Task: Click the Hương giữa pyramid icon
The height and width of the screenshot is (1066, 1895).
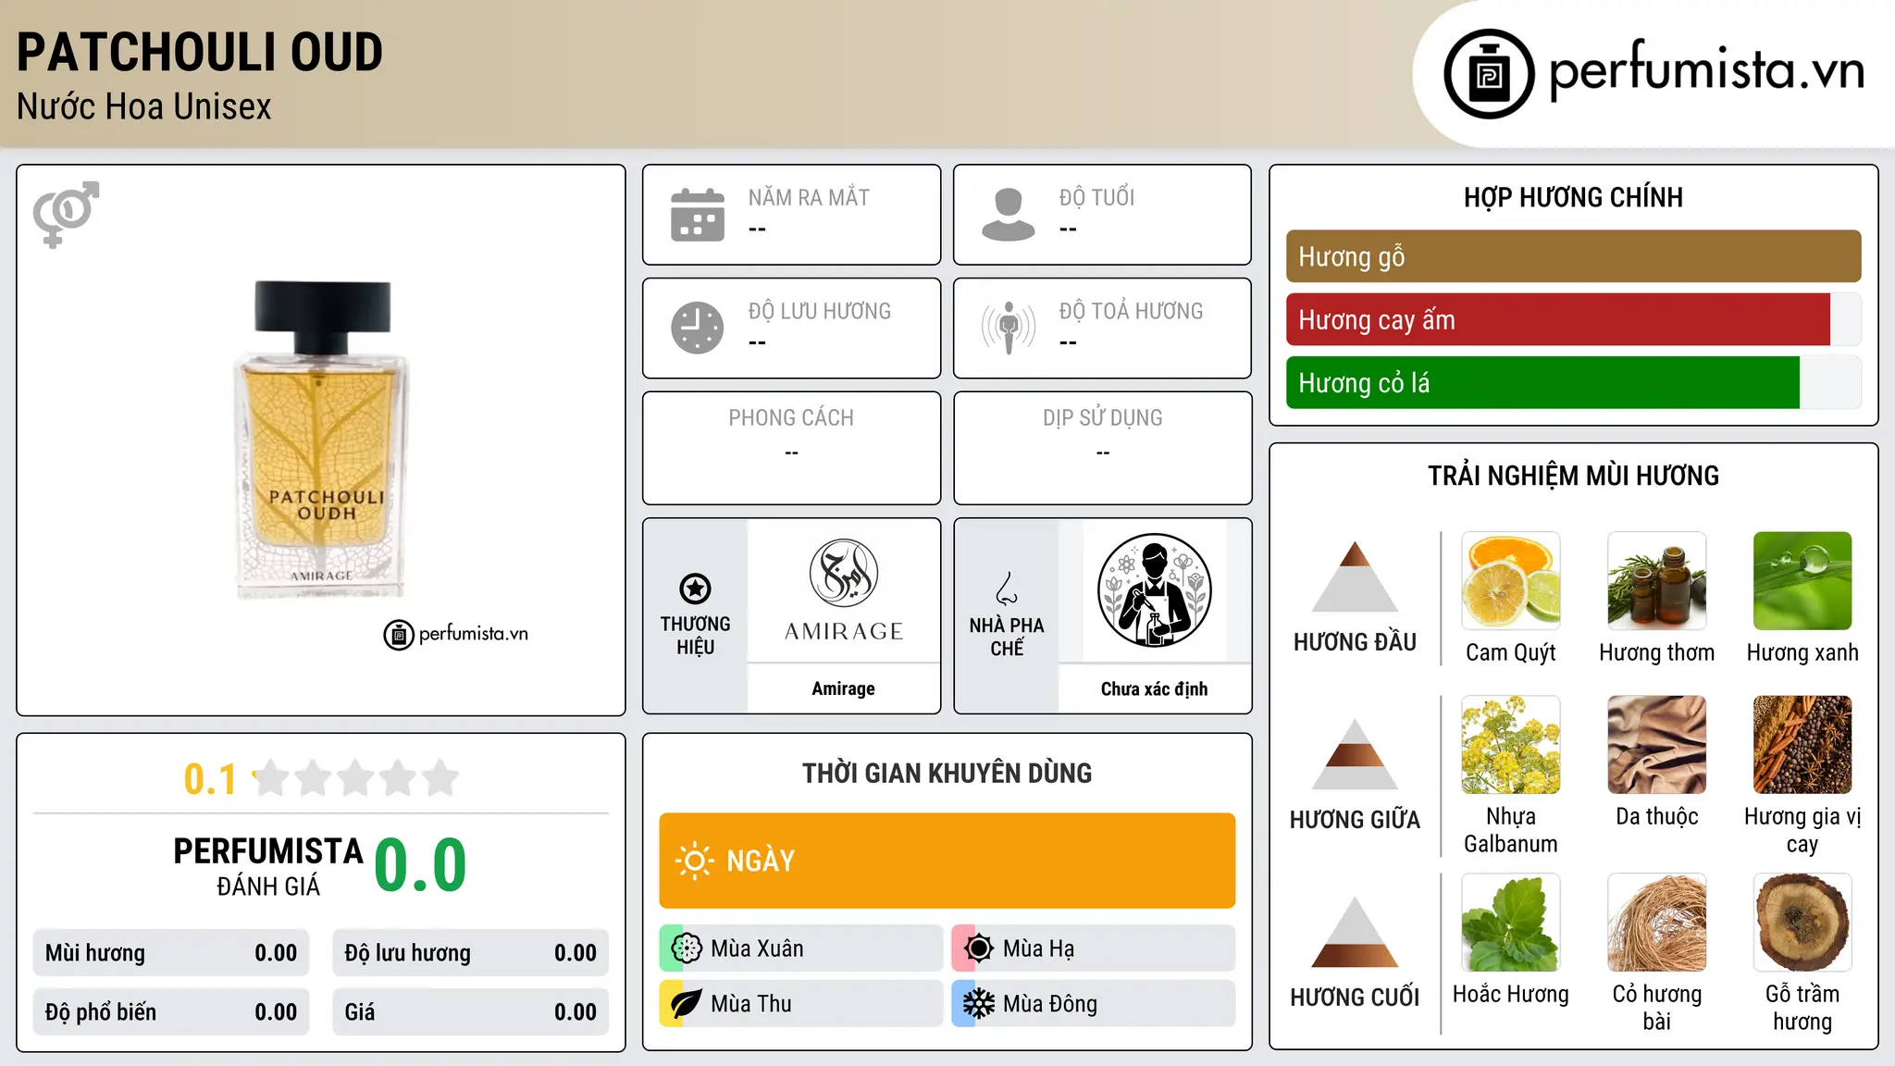Action: [x=1355, y=754]
